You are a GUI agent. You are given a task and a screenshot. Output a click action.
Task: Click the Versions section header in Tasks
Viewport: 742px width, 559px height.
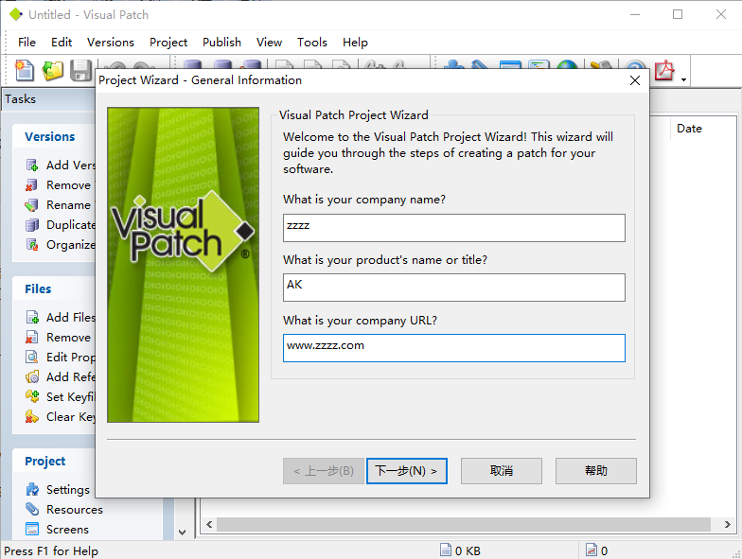coord(49,136)
